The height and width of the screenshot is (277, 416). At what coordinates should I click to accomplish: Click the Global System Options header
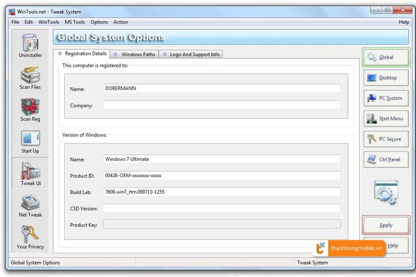point(111,37)
